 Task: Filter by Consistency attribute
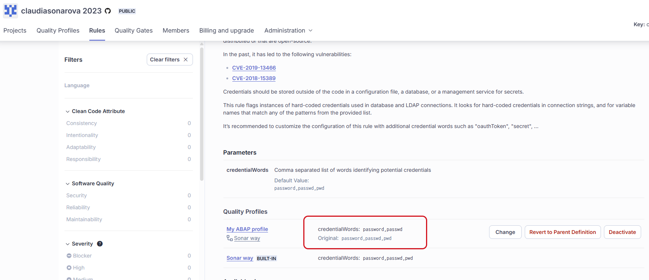(x=128, y=123)
